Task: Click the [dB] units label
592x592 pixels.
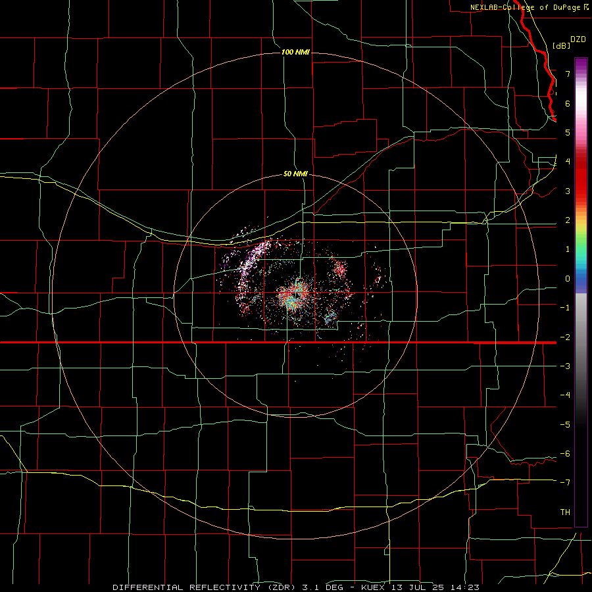Action: click(x=562, y=45)
